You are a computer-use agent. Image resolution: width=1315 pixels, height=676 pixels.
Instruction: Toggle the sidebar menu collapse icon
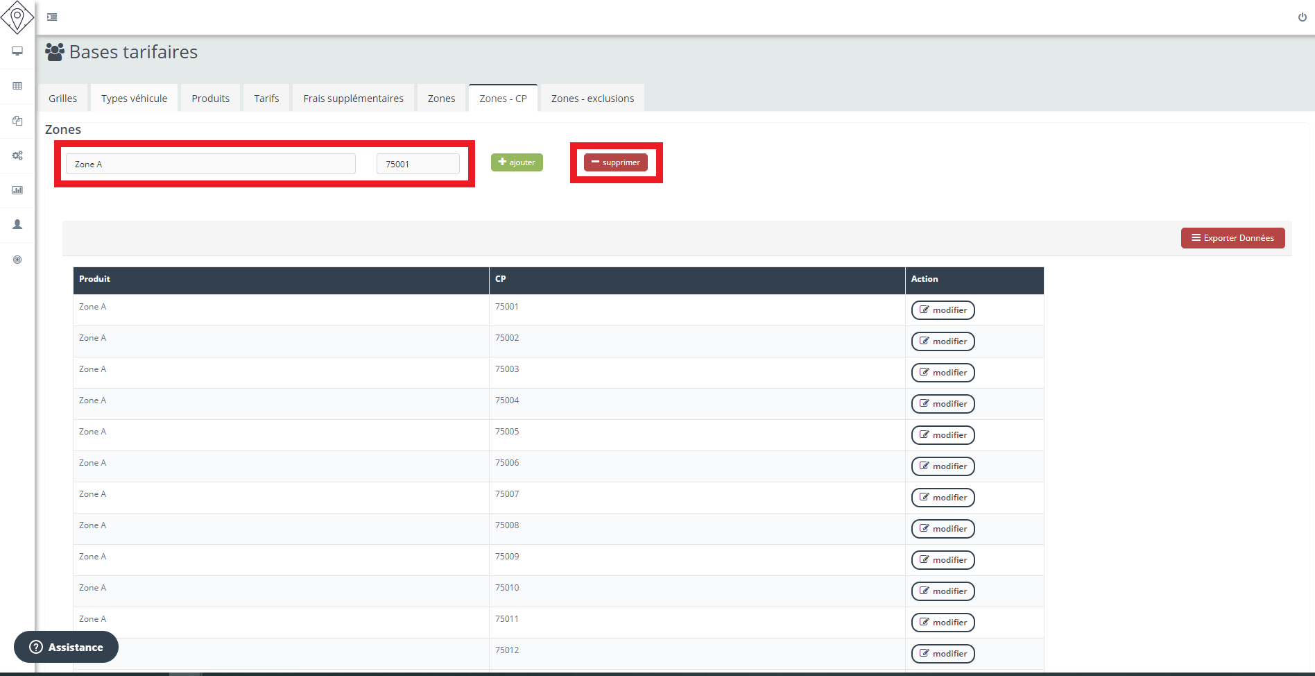52,17
